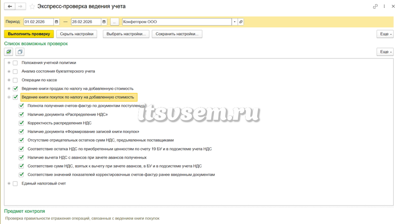This screenshot has width=396, height=224.
Task: Expand the Положения учетной политики node
Action: pos(9,63)
